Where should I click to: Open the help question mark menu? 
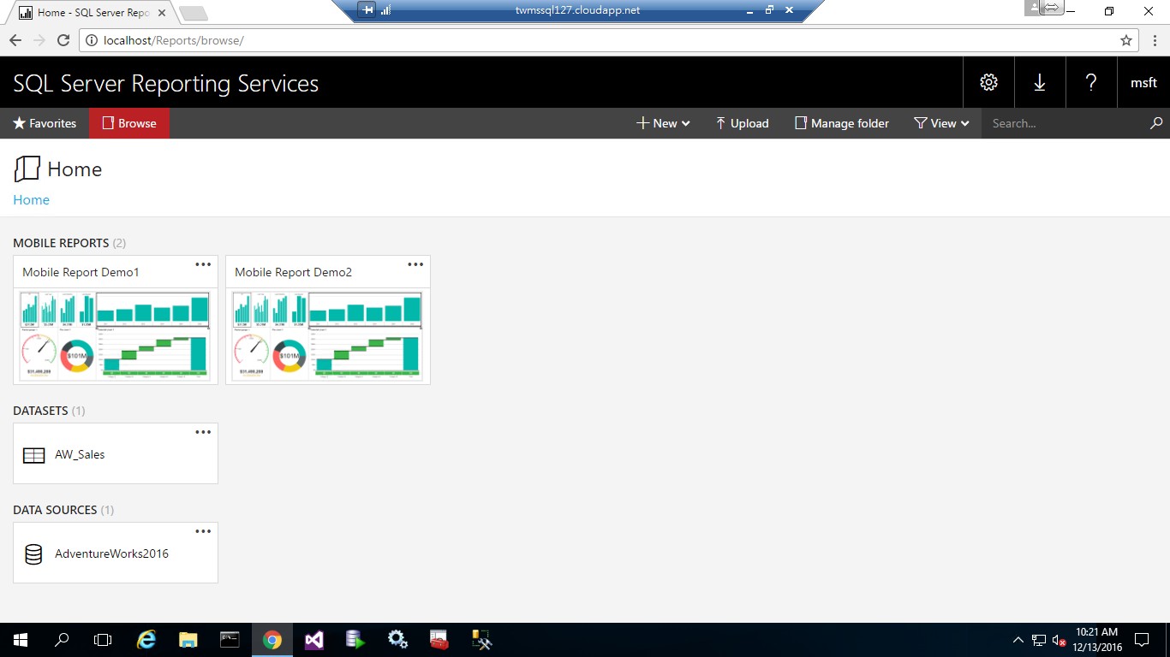pyautogui.click(x=1091, y=82)
